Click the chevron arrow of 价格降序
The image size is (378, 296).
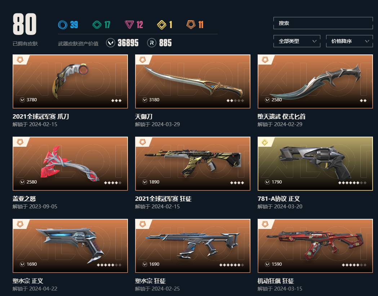[x=367, y=41]
